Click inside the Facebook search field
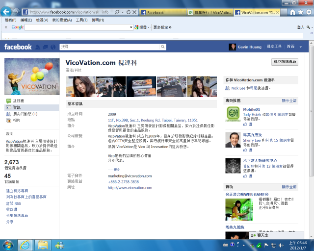314x251 pixels. click(109, 47)
